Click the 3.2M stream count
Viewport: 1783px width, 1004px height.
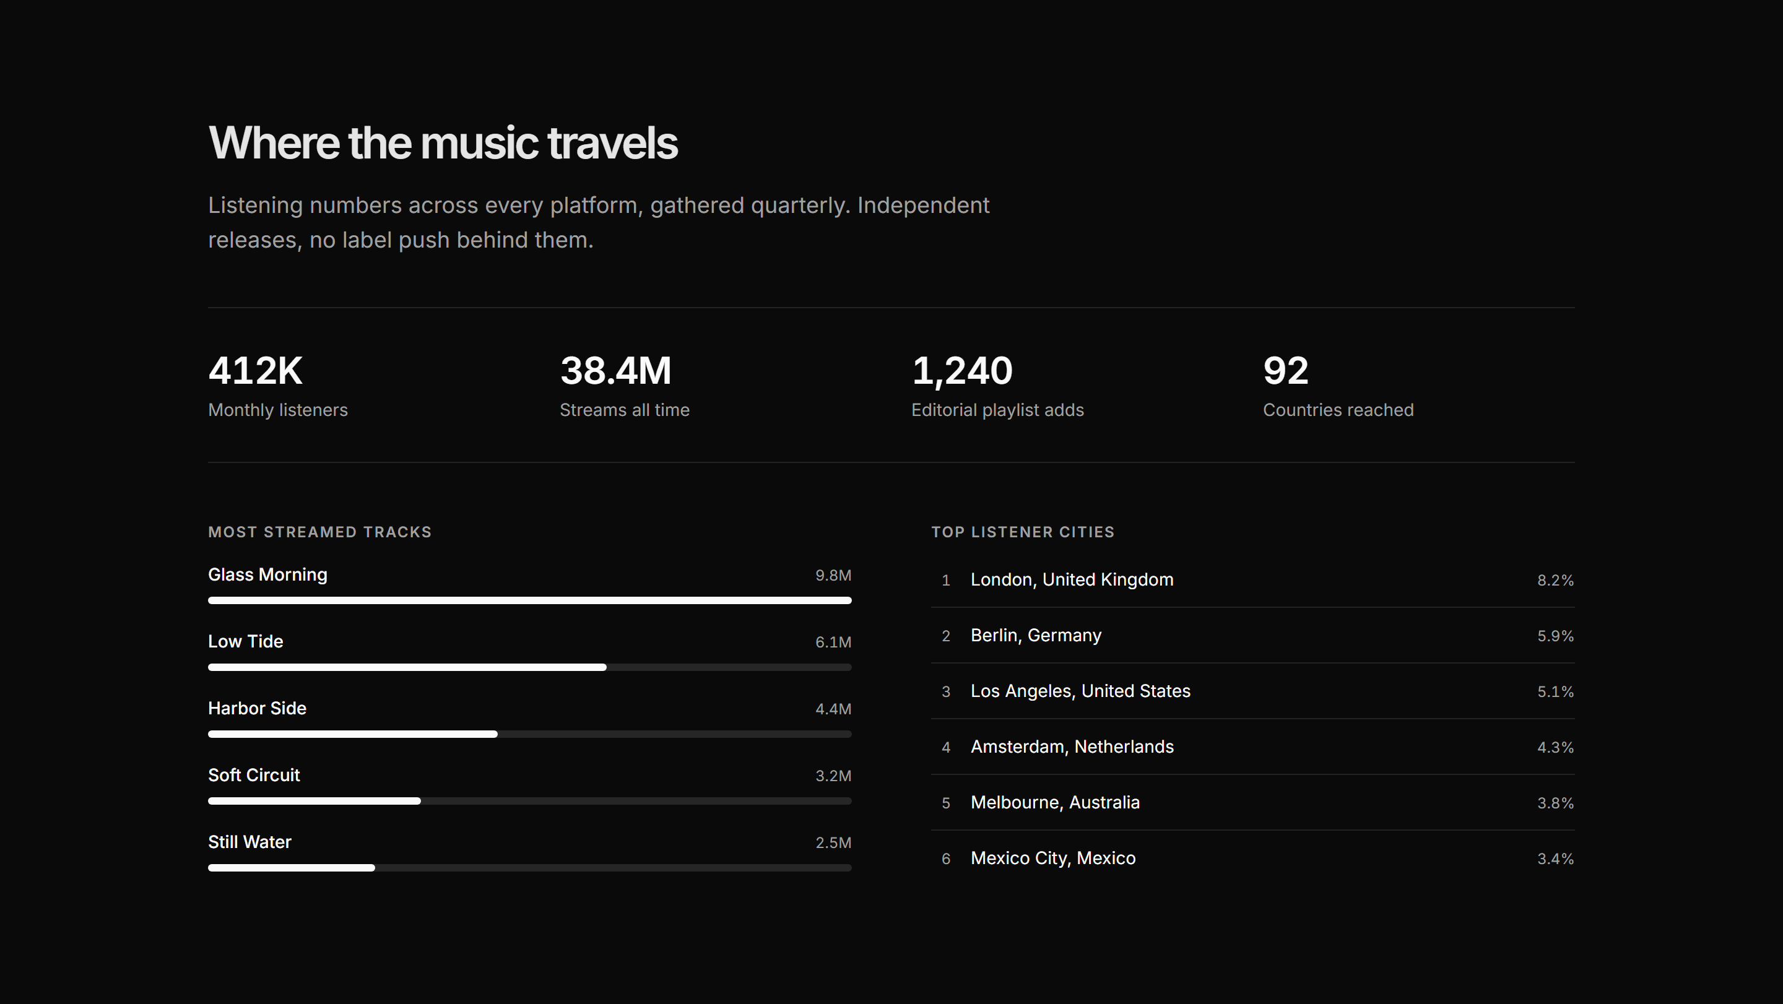point(833,776)
